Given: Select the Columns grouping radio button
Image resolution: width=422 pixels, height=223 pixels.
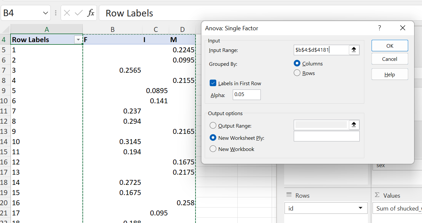Looking at the screenshot, I should [x=297, y=63].
